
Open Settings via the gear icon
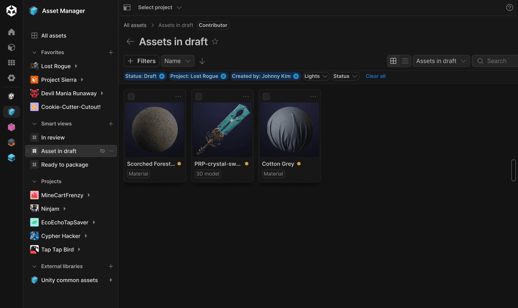(x=11, y=78)
